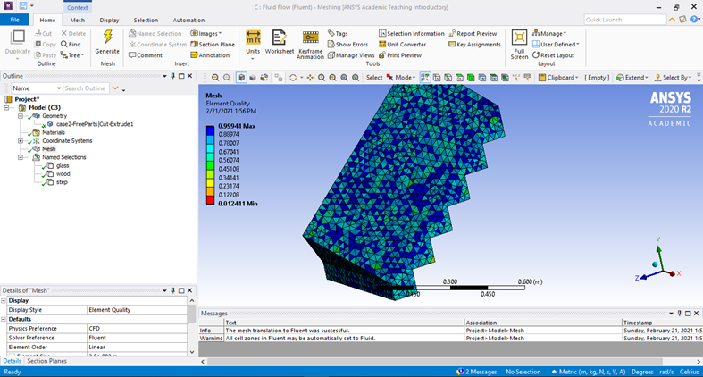Click the Find tool in Outline group
Image resolution: width=703 pixels, height=377 pixels.
[x=71, y=45]
